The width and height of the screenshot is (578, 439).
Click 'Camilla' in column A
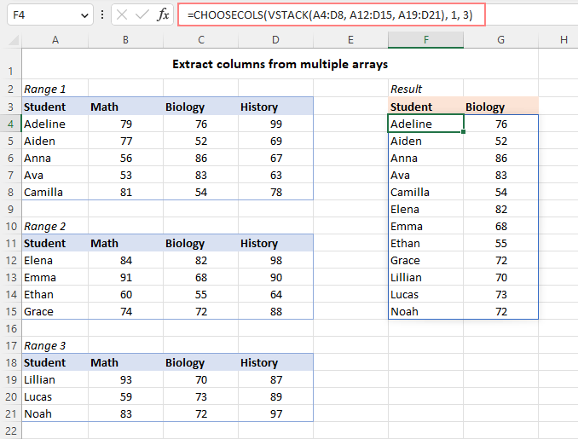pos(55,192)
